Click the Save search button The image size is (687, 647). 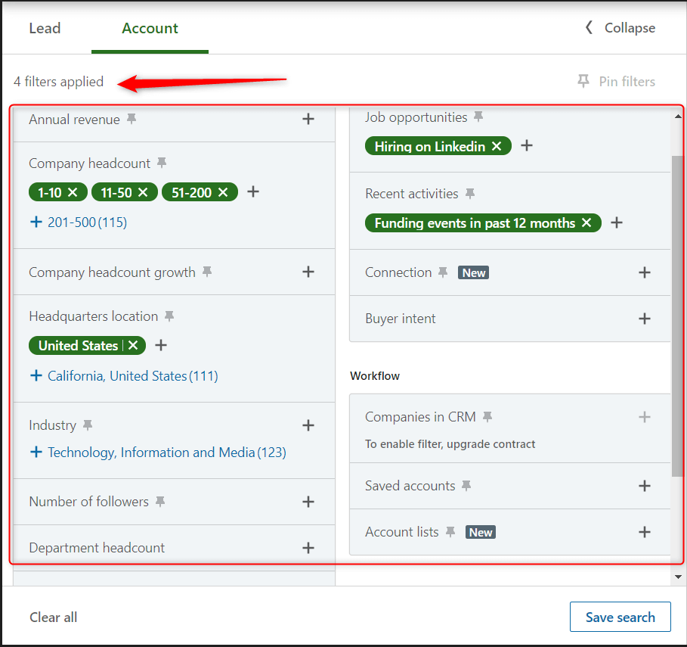click(620, 617)
